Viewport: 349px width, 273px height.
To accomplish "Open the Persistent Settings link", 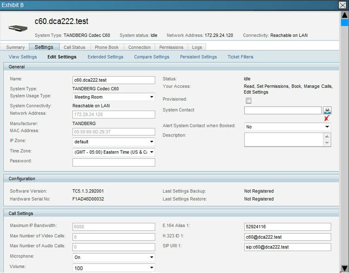I will pos(198,57).
